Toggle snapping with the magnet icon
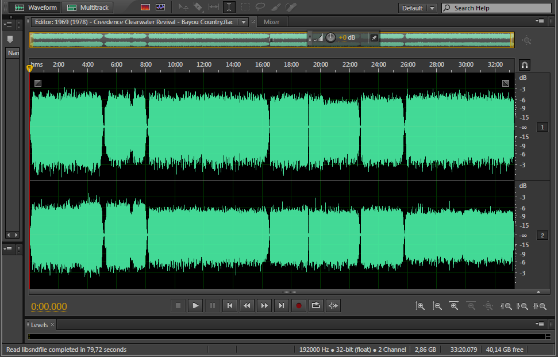 pos(525,65)
